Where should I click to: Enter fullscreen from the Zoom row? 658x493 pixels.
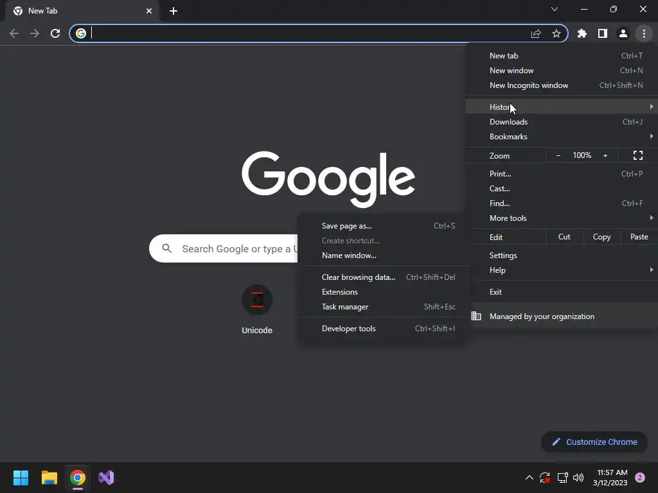pos(638,155)
